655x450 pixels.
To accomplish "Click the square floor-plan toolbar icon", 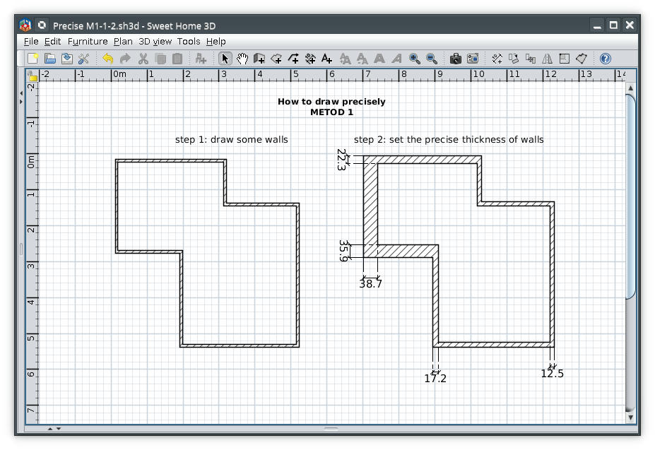I will 565,59.
